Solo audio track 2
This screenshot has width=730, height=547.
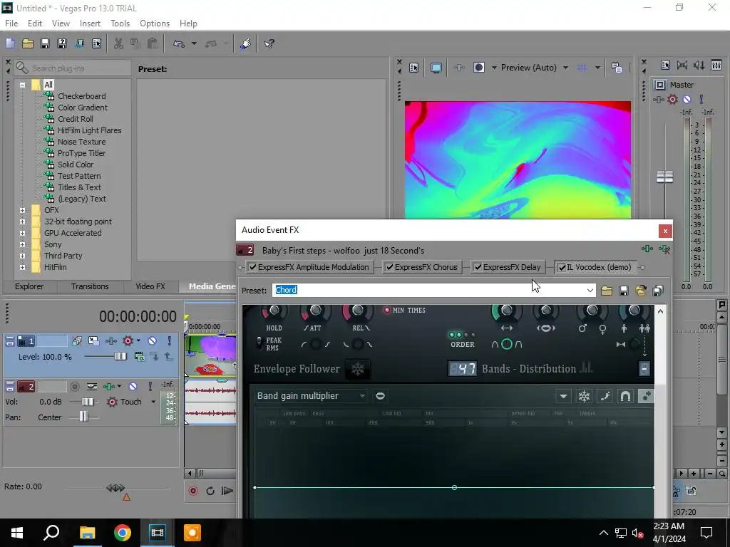(x=150, y=387)
